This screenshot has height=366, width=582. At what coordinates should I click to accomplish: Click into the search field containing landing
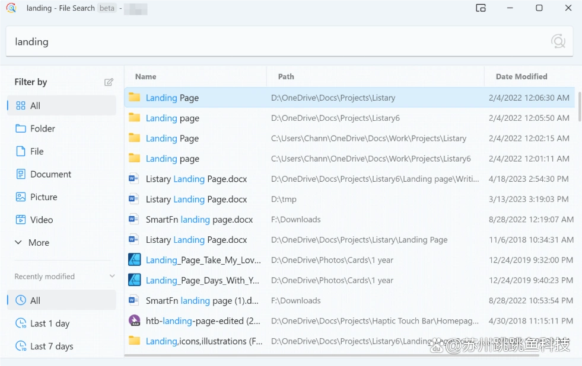click(x=290, y=41)
